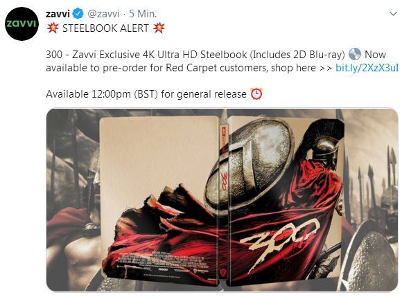This screenshot has width=402, height=297.
Task: Click the blue verified badge
Action: click(78, 14)
